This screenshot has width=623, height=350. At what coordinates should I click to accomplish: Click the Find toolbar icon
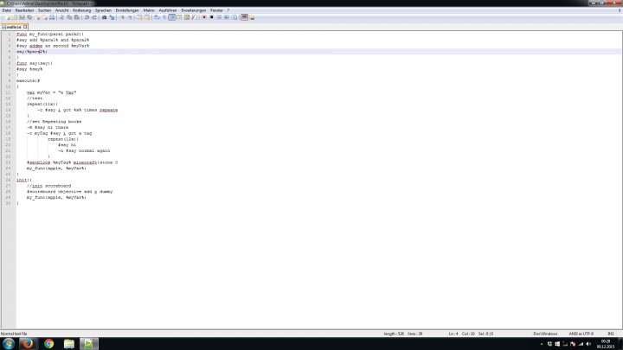[x=104, y=16]
